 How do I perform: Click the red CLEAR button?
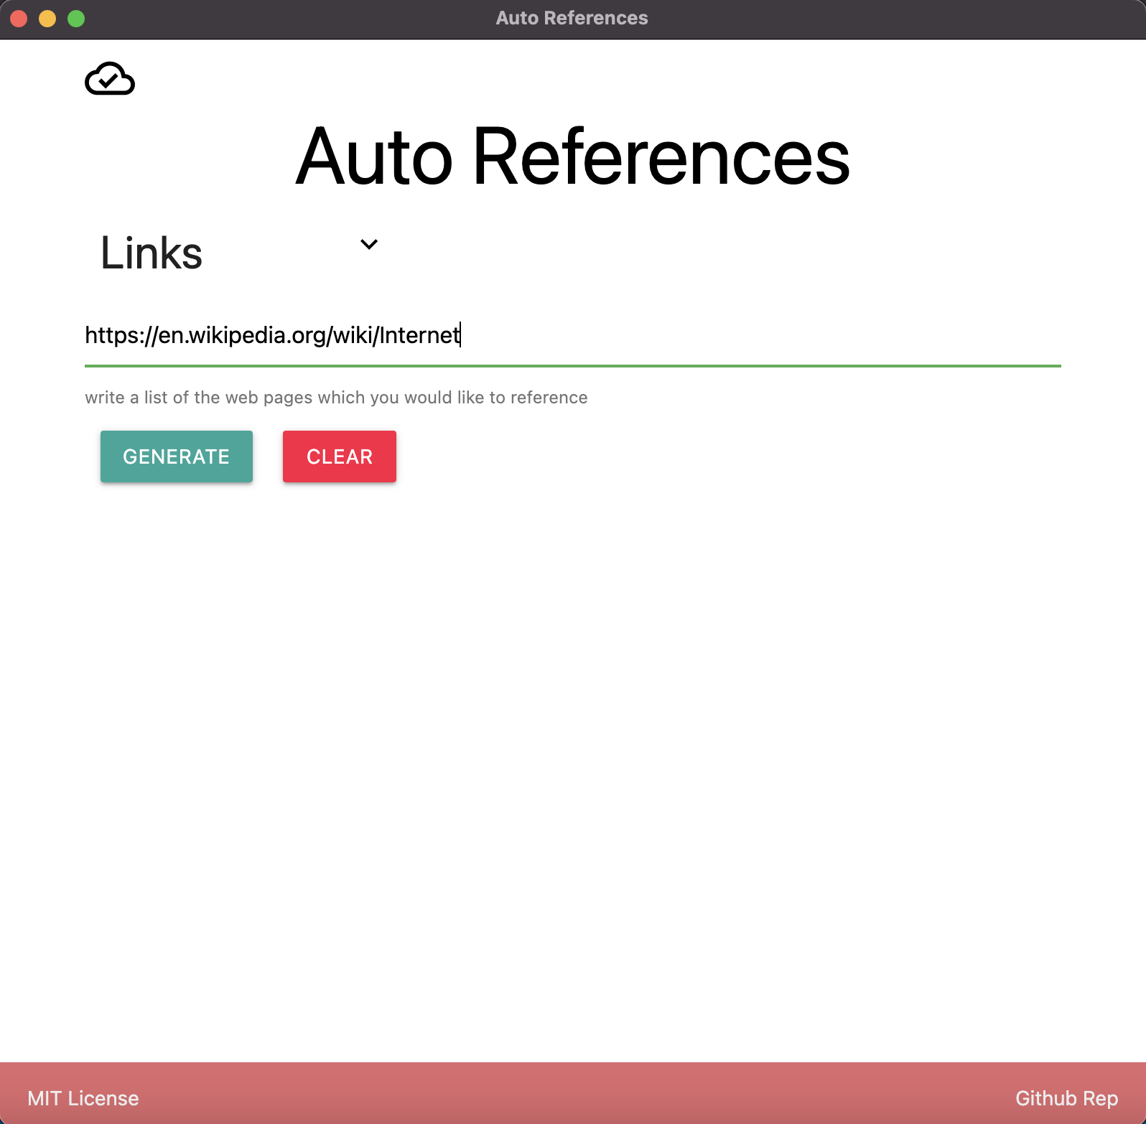tap(340, 456)
